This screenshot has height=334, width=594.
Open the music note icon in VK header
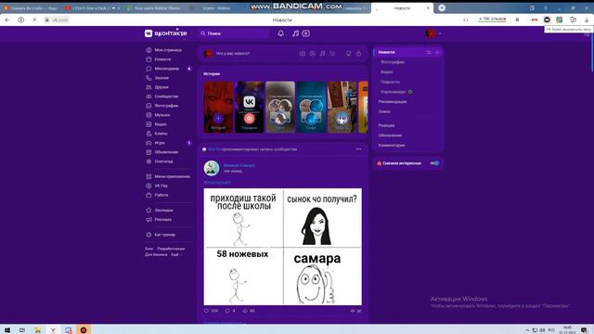pos(295,33)
